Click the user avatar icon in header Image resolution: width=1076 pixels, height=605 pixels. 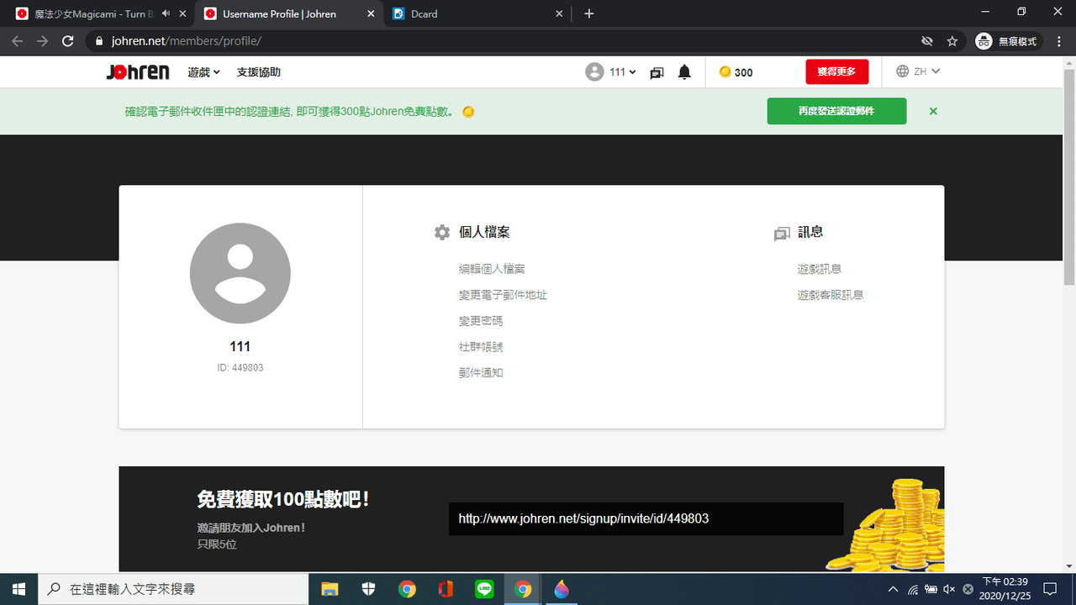(594, 72)
